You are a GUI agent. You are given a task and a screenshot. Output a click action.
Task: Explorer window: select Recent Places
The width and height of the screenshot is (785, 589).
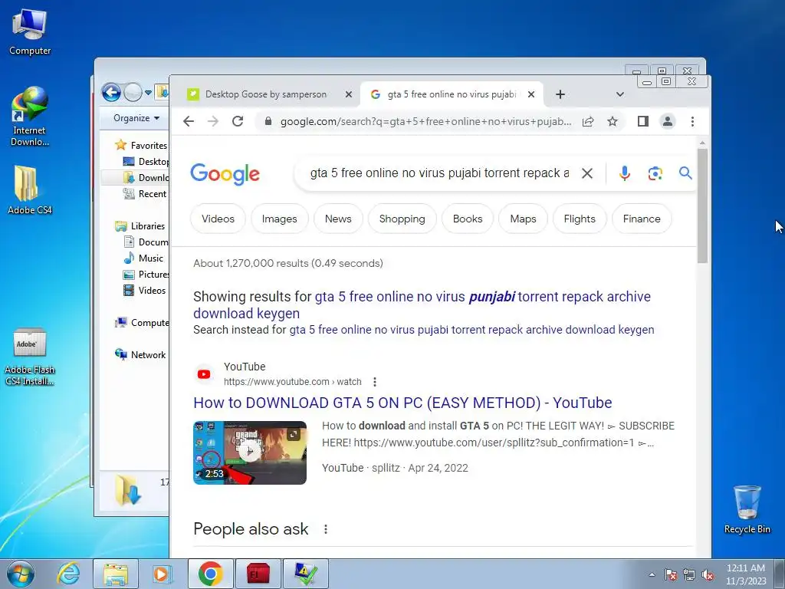click(x=146, y=194)
